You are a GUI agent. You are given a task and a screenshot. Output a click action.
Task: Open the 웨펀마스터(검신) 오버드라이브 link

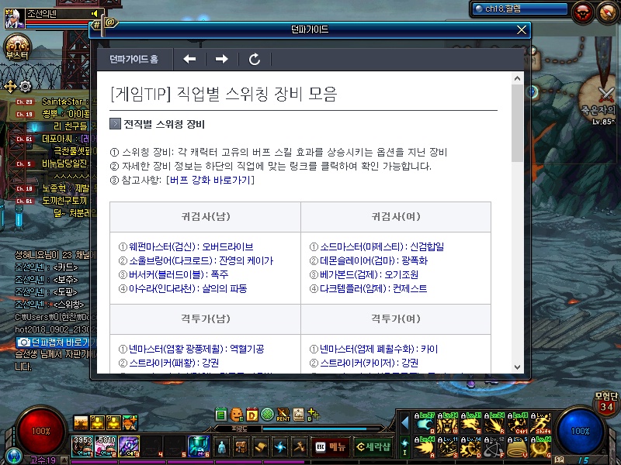[x=191, y=246]
